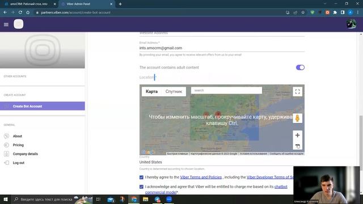This screenshot has height=204, width=363.
Task: Open the chatbot commercial model link
Action: point(216,189)
